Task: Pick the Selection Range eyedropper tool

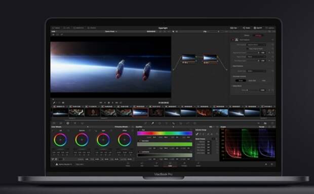Action: pyautogui.click(x=197, y=134)
